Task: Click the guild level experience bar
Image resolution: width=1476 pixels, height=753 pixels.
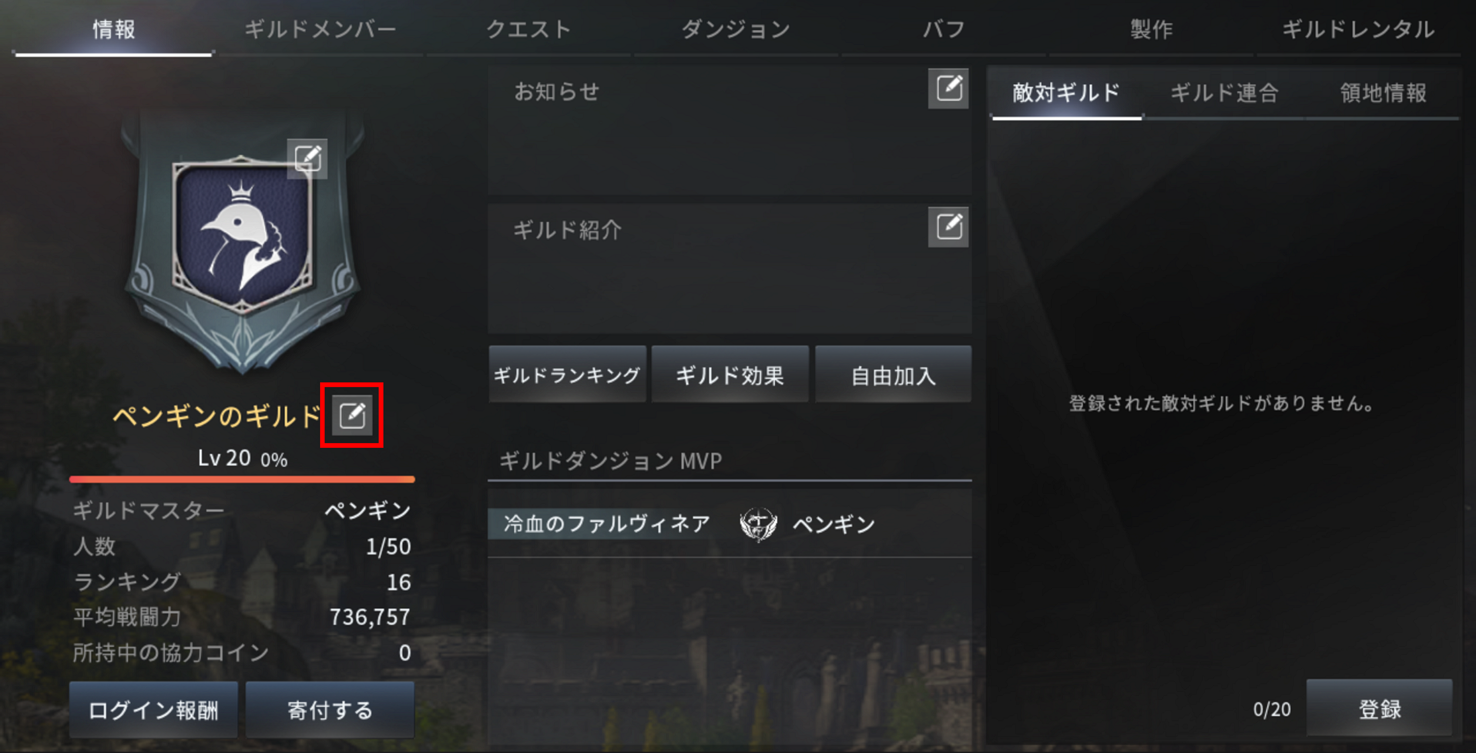Action: coord(242,478)
